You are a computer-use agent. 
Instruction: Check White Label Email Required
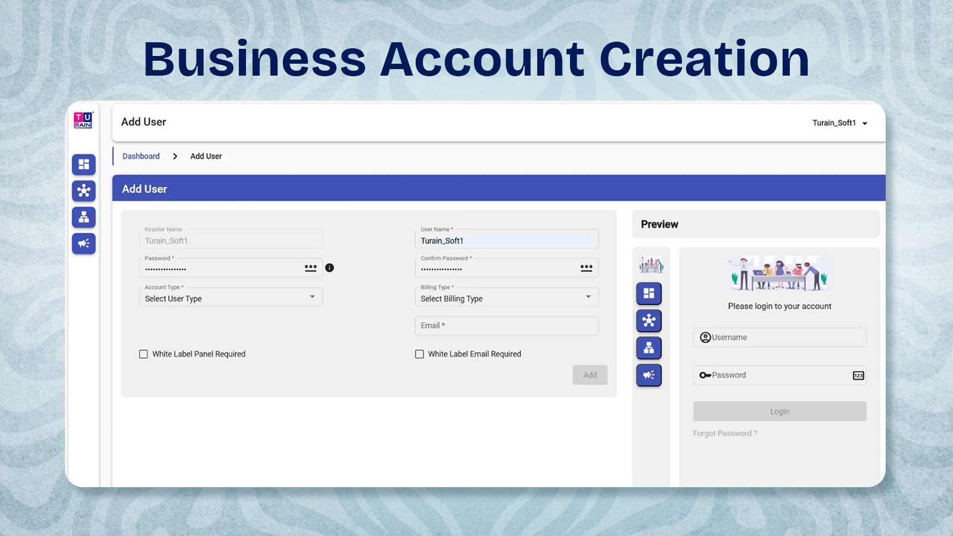[419, 354]
